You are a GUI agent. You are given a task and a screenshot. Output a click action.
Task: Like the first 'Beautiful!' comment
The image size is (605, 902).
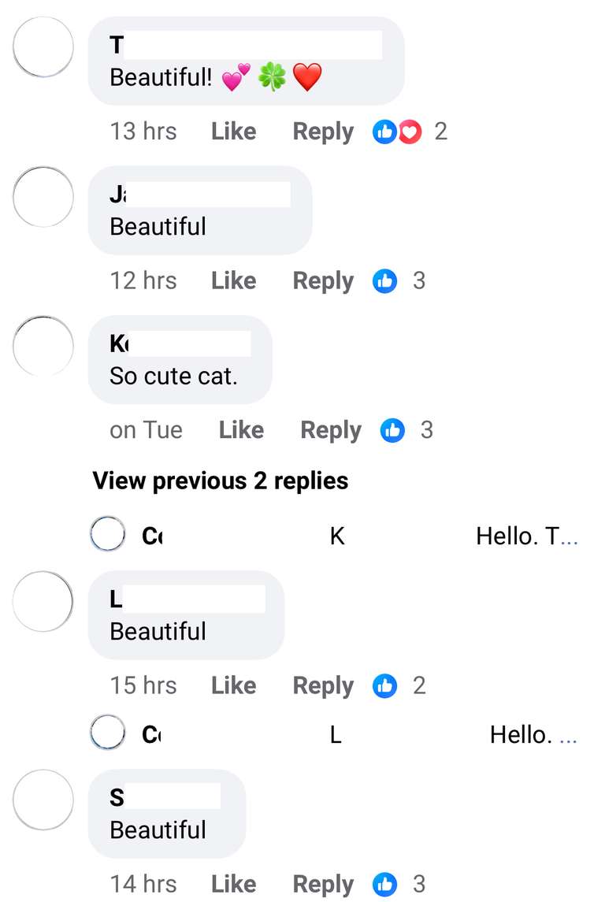coord(232,132)
